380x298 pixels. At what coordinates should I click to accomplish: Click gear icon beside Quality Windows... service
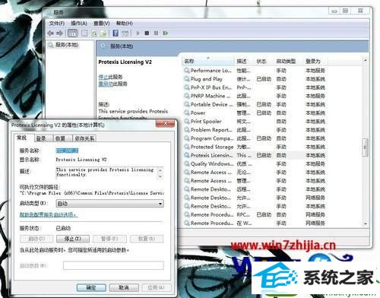(187, 163)
